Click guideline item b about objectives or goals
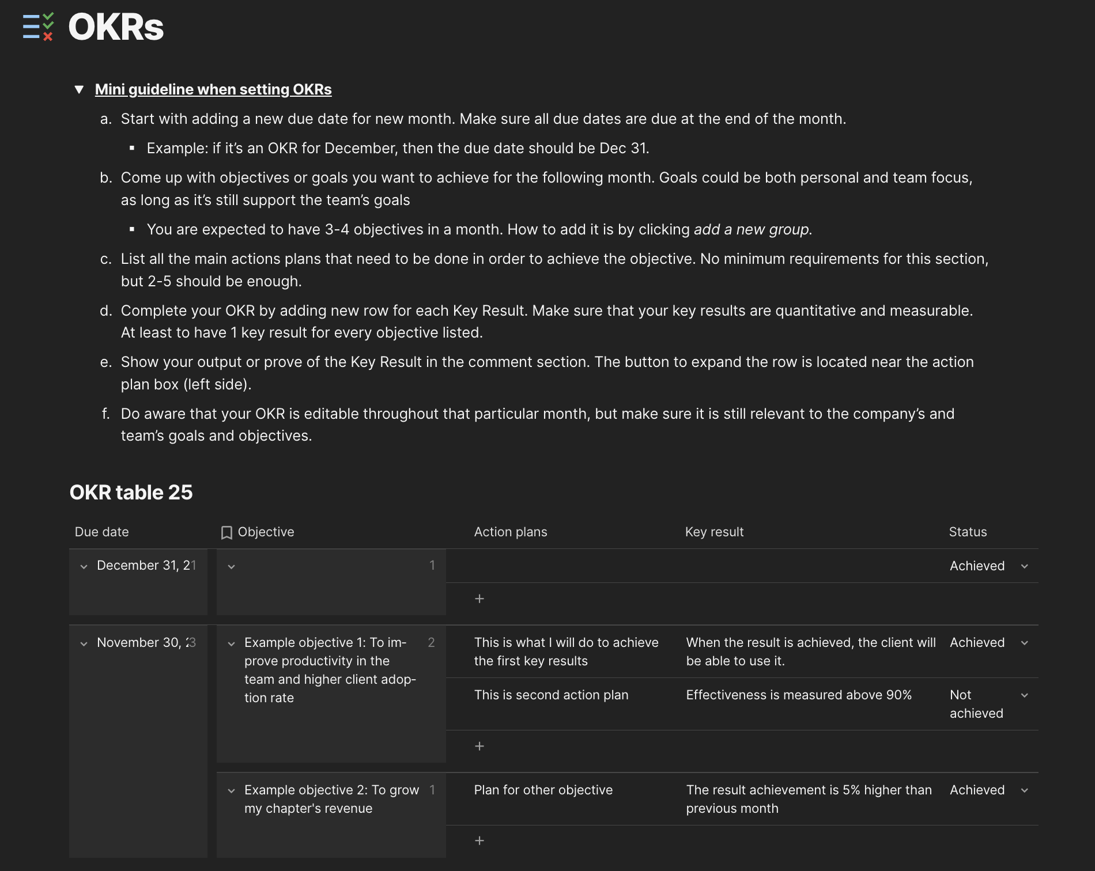 pos(546,188)
